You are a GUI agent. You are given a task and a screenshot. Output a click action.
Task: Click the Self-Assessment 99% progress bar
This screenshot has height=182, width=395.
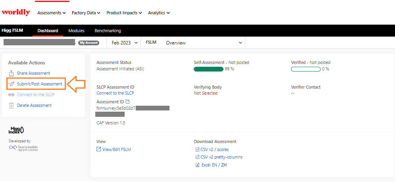[208, 69]
